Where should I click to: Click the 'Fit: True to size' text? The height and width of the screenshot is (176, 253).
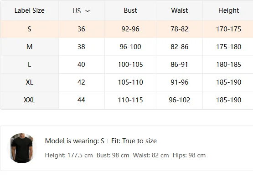tap(134, 141)
